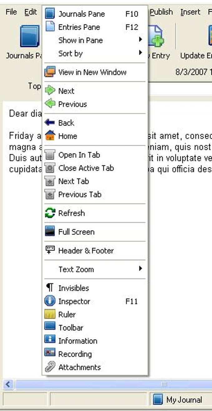Open the Insert menu
This screenshot has width=212, height=411.
click(x=190, y=12)
